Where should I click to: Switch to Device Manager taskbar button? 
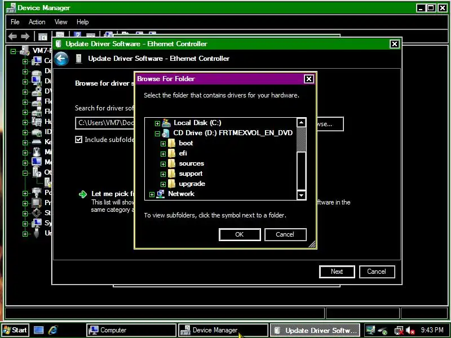tap(223, 330)
